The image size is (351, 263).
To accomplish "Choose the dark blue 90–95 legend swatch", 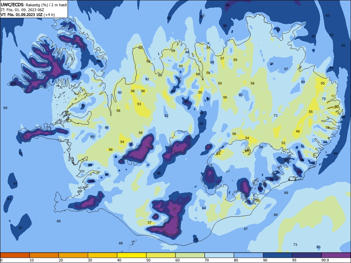I will click(278, 255).
